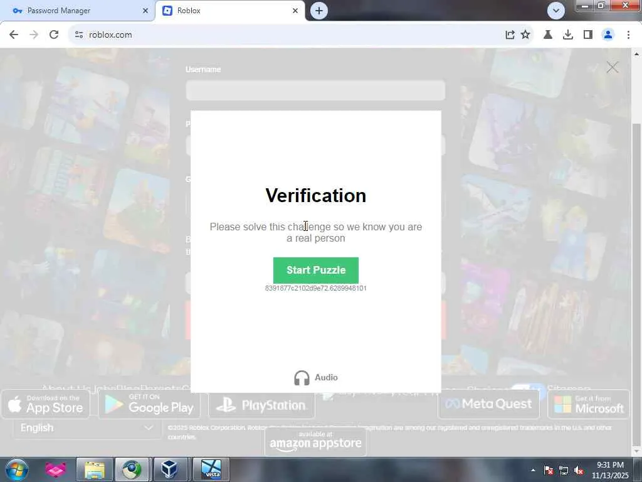Close the verification overlay with the X
This screenshot has height=482, width=642.
coord(612,67)
